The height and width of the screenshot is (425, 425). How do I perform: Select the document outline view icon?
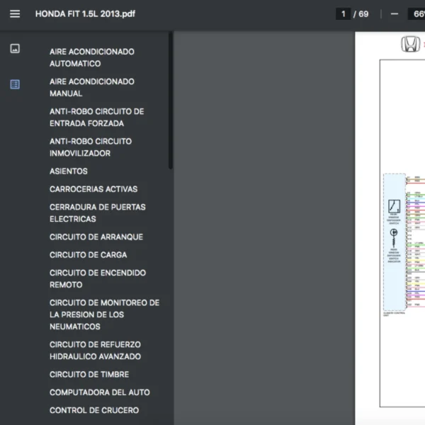(15, 84)
